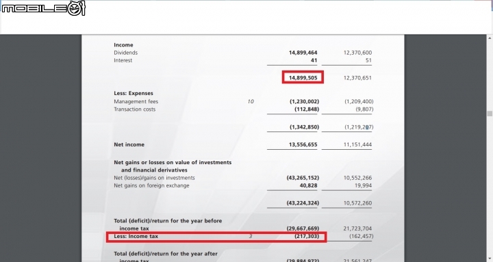Click 'Net gains or losses on value of investments' heading
The width and height of the screenshot is (493, 262).
(173, 162)
